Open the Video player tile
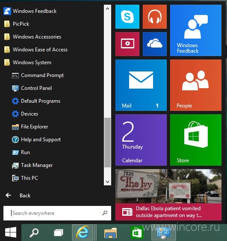Screen dimensions: 227x241 127,44
